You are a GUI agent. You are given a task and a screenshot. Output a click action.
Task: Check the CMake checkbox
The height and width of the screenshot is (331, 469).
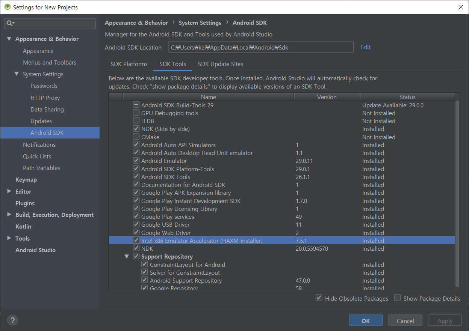(x=136, y=137)
